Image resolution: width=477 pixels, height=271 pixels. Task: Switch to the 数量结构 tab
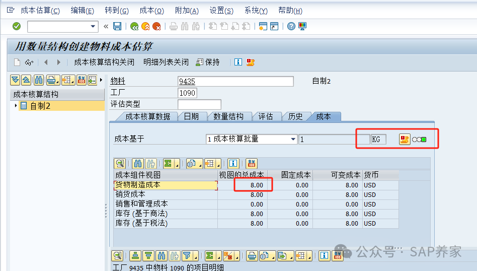(x=228, y=117)
